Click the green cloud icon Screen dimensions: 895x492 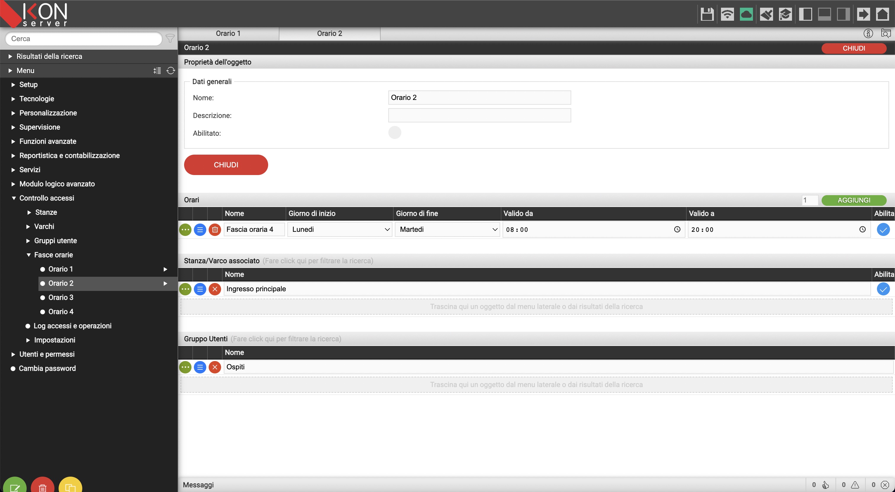pos(746,14)
